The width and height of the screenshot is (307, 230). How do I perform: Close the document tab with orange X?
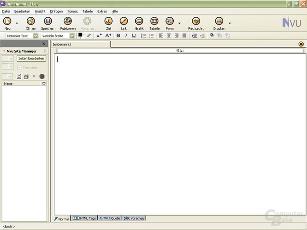point(301,44)
